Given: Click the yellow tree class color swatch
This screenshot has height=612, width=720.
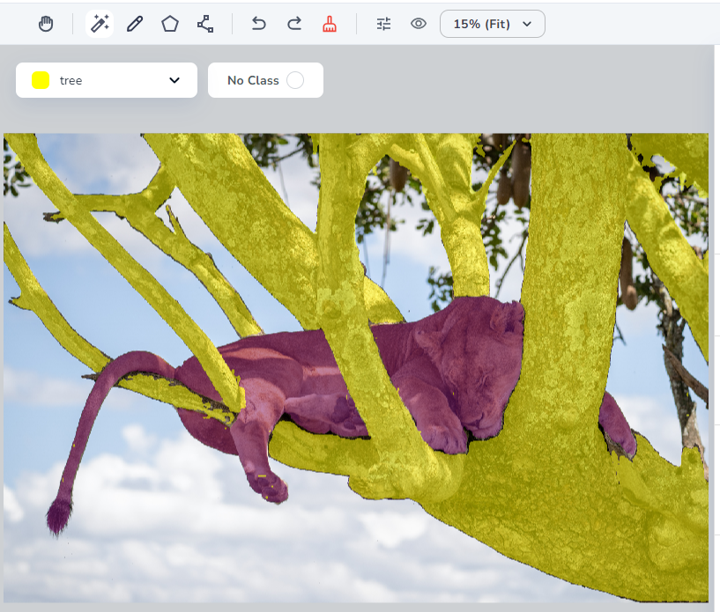Looking at the screenshot, I should (x=41, y=80).
